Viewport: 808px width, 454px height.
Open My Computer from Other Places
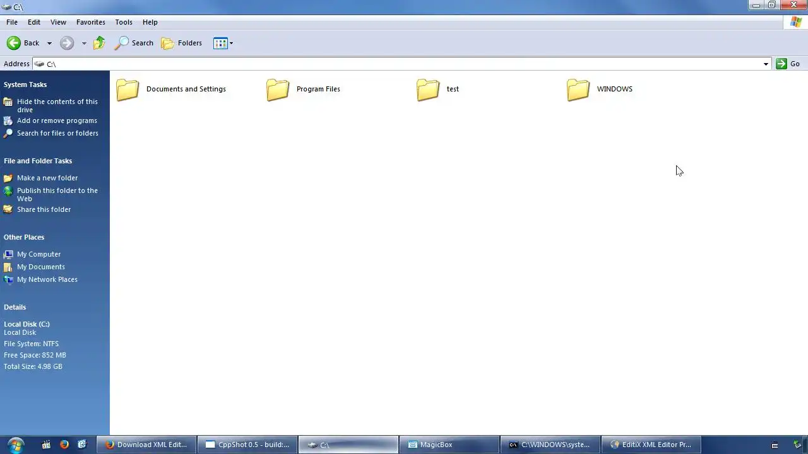[x=39, y=254]
